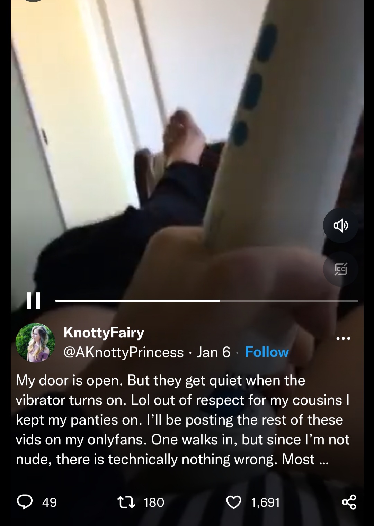The height and width of the screenshot is (526, 374).
Task: Click the @AKnottyPrincess handle
Action: point(124,352)
